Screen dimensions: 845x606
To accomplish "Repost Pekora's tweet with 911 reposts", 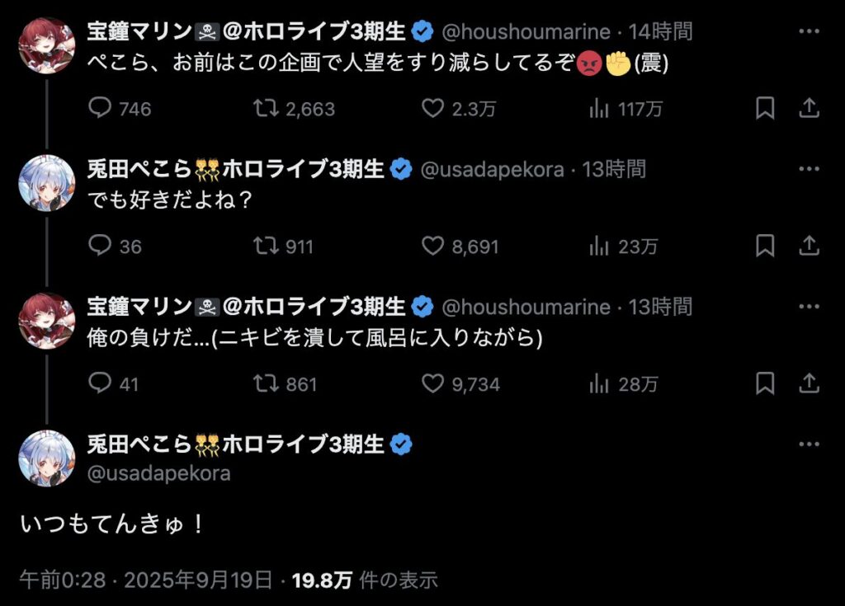I will click(x=266, y=246).
